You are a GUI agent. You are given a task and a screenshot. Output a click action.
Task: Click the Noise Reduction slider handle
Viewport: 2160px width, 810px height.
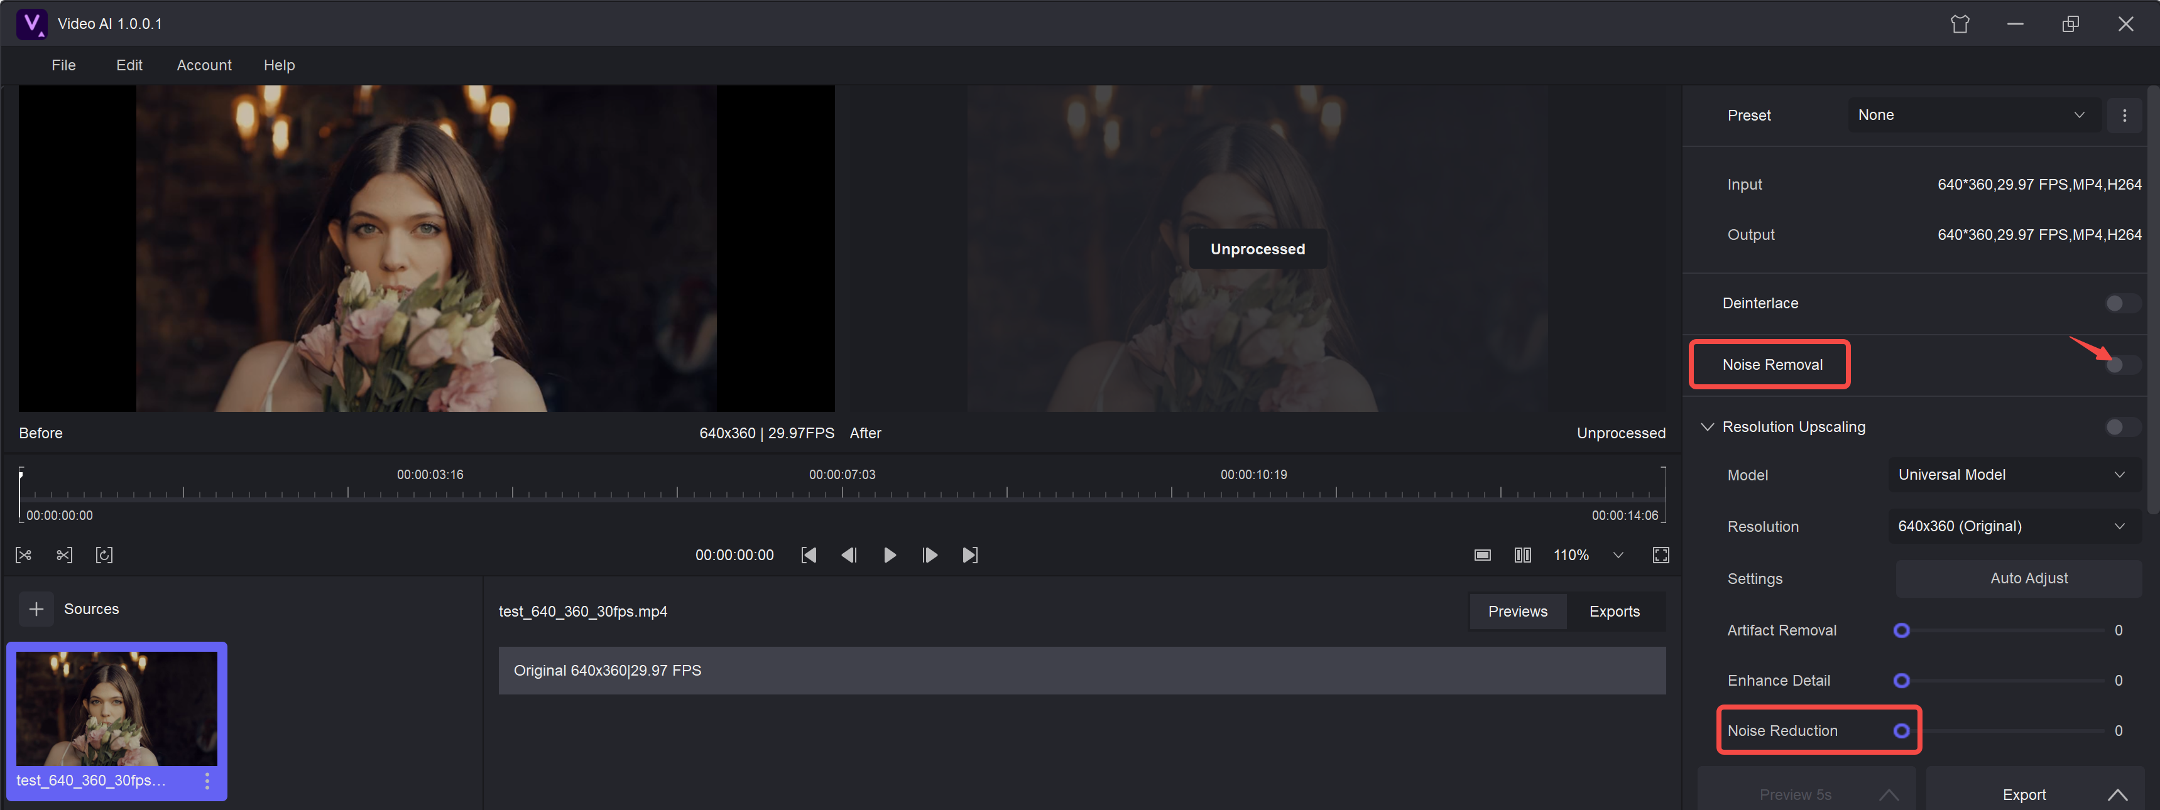pyautogui.click(x=1901, y=732)
